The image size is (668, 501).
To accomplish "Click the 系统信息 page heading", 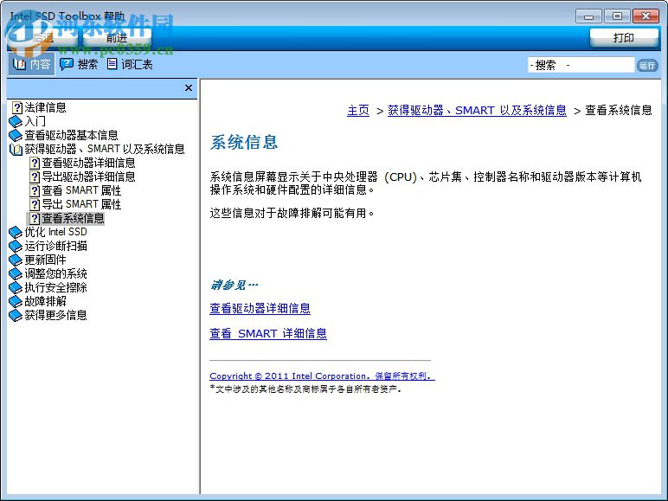I will click(244, 142).
